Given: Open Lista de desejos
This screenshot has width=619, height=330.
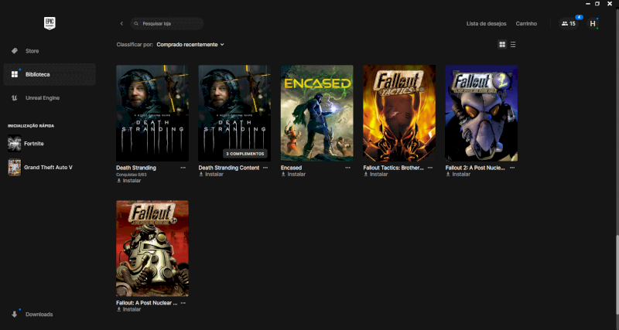Looking at the screenshot, I should [486, 24].
